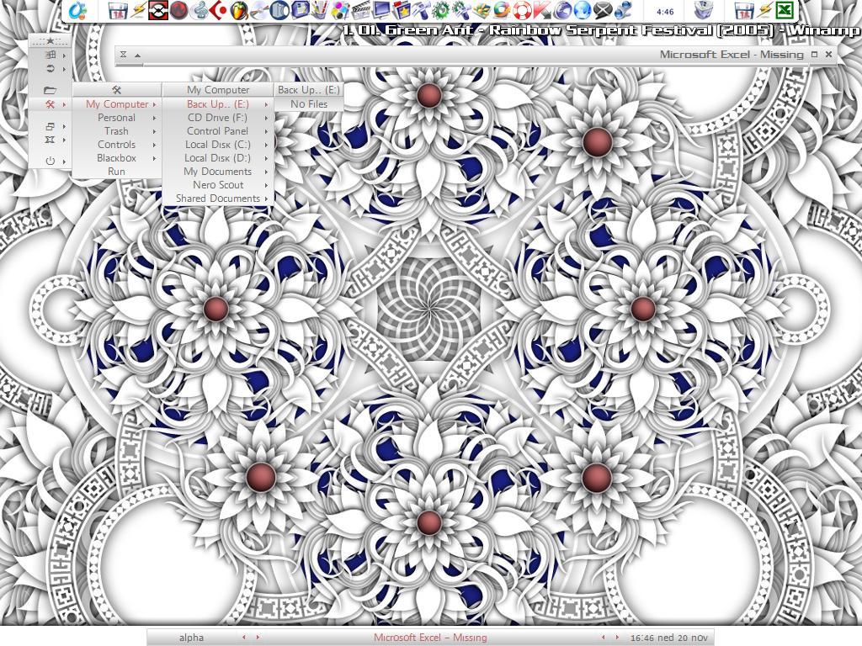The image size is (862, 646).
Task: Click the Microsoft Excel - Missing title text
Action: point(732,55)
